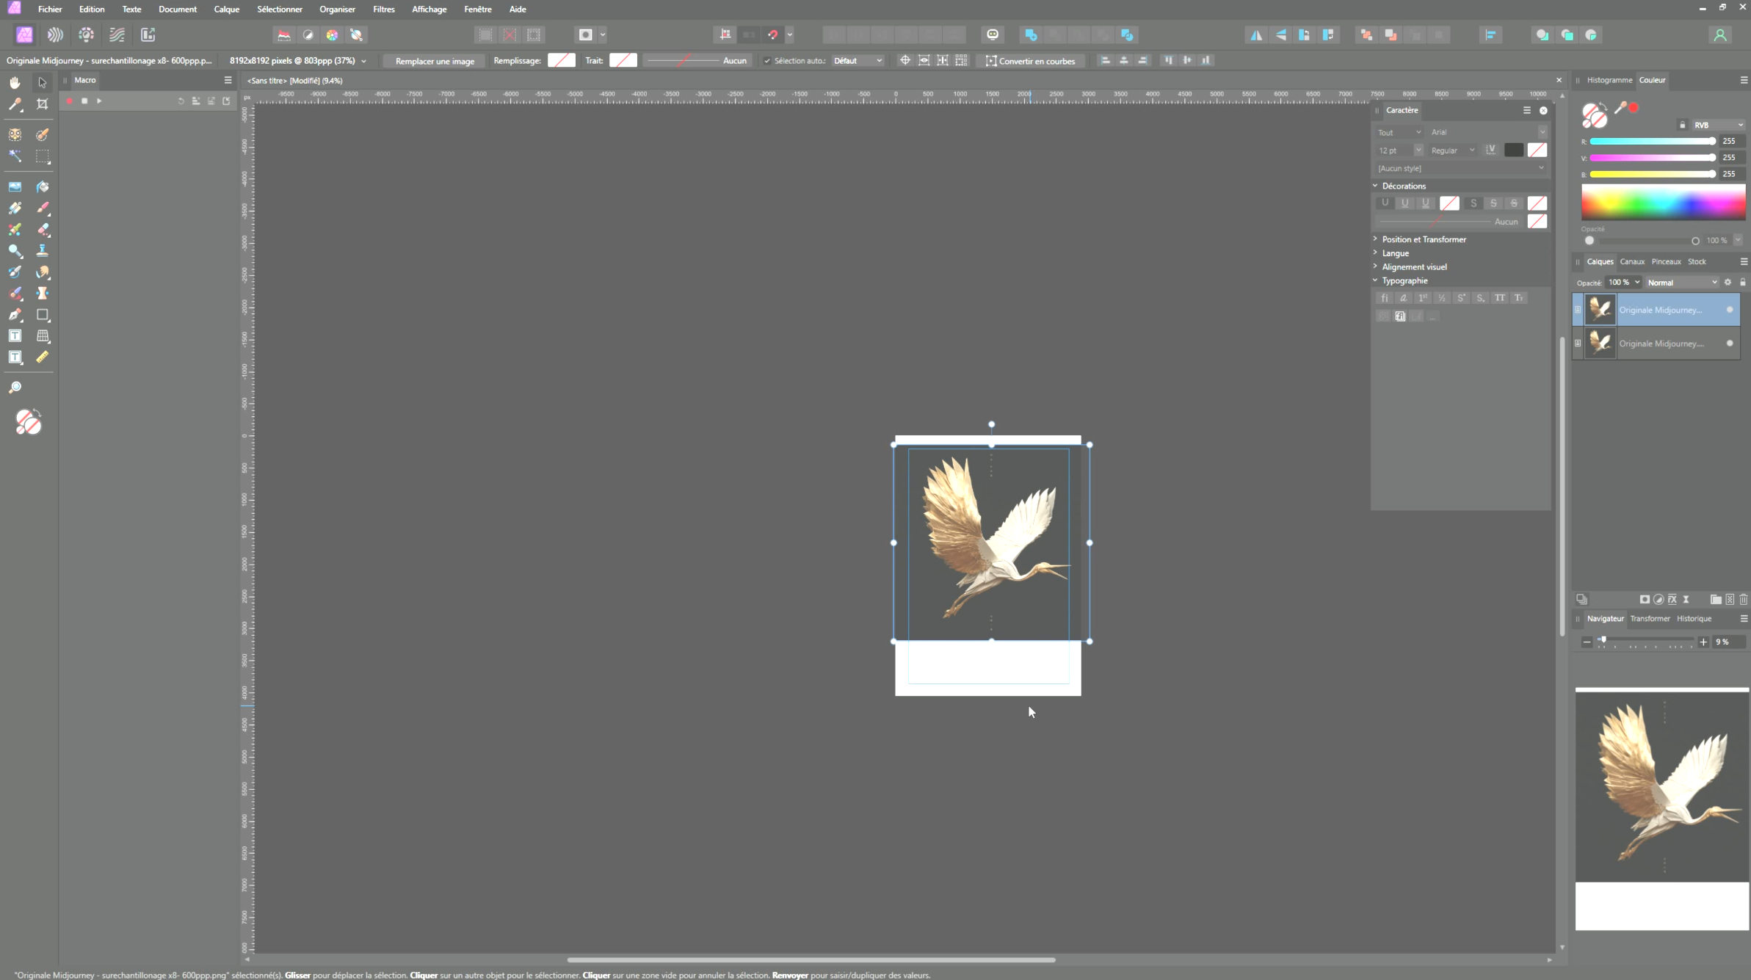The image size is (1751, 980).
Task: Open the Filtres menu
Action: (383, 9)
